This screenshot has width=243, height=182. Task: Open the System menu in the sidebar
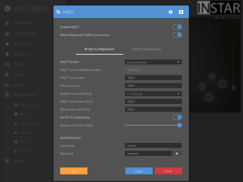tap(21, 75)
